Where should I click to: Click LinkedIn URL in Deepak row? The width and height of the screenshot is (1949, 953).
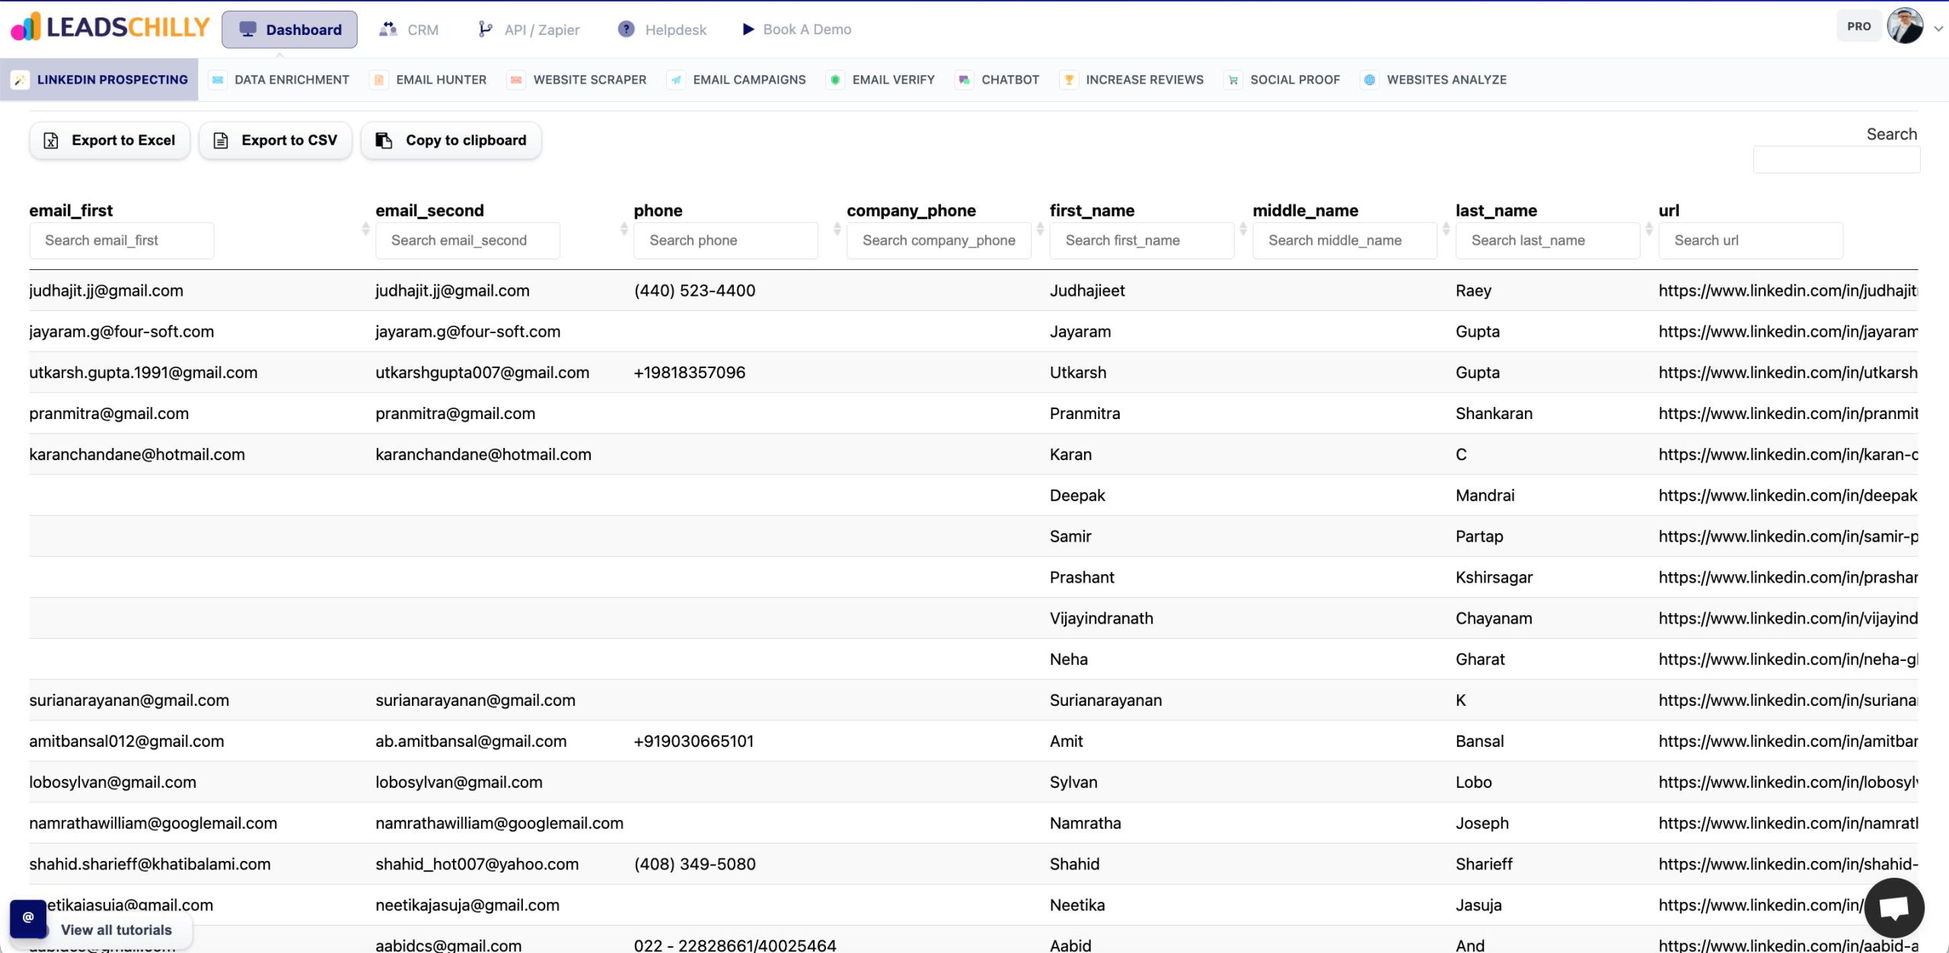pyautogui.click(x=1788, y=496)
